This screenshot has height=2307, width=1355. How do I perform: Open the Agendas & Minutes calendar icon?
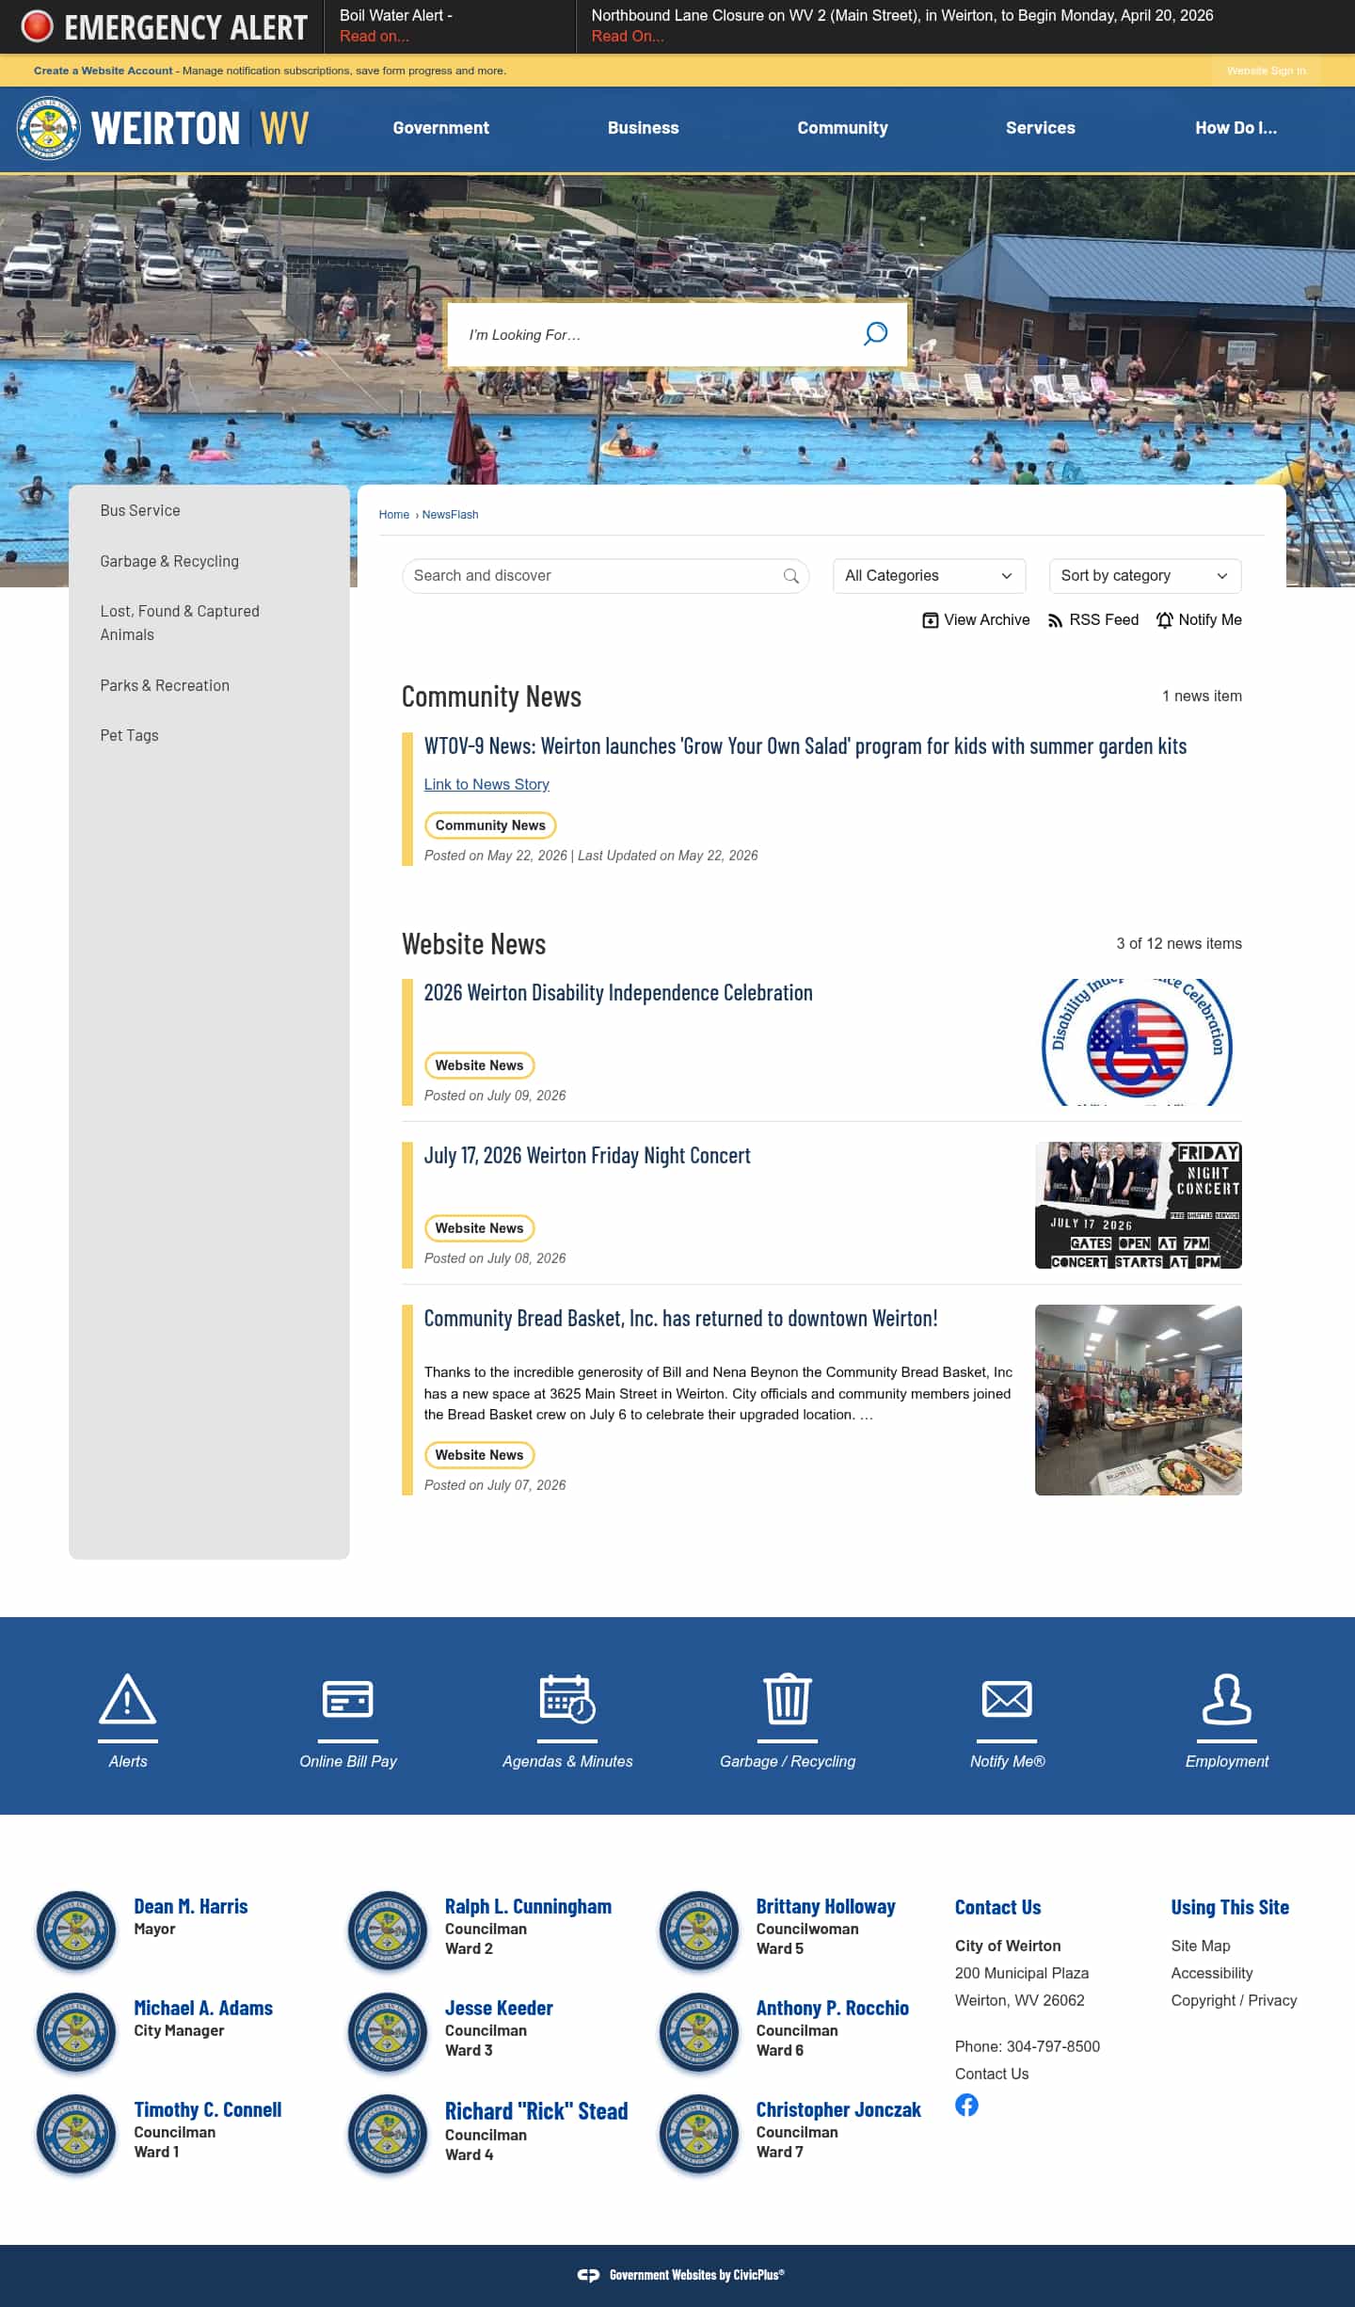(567, 1698)
